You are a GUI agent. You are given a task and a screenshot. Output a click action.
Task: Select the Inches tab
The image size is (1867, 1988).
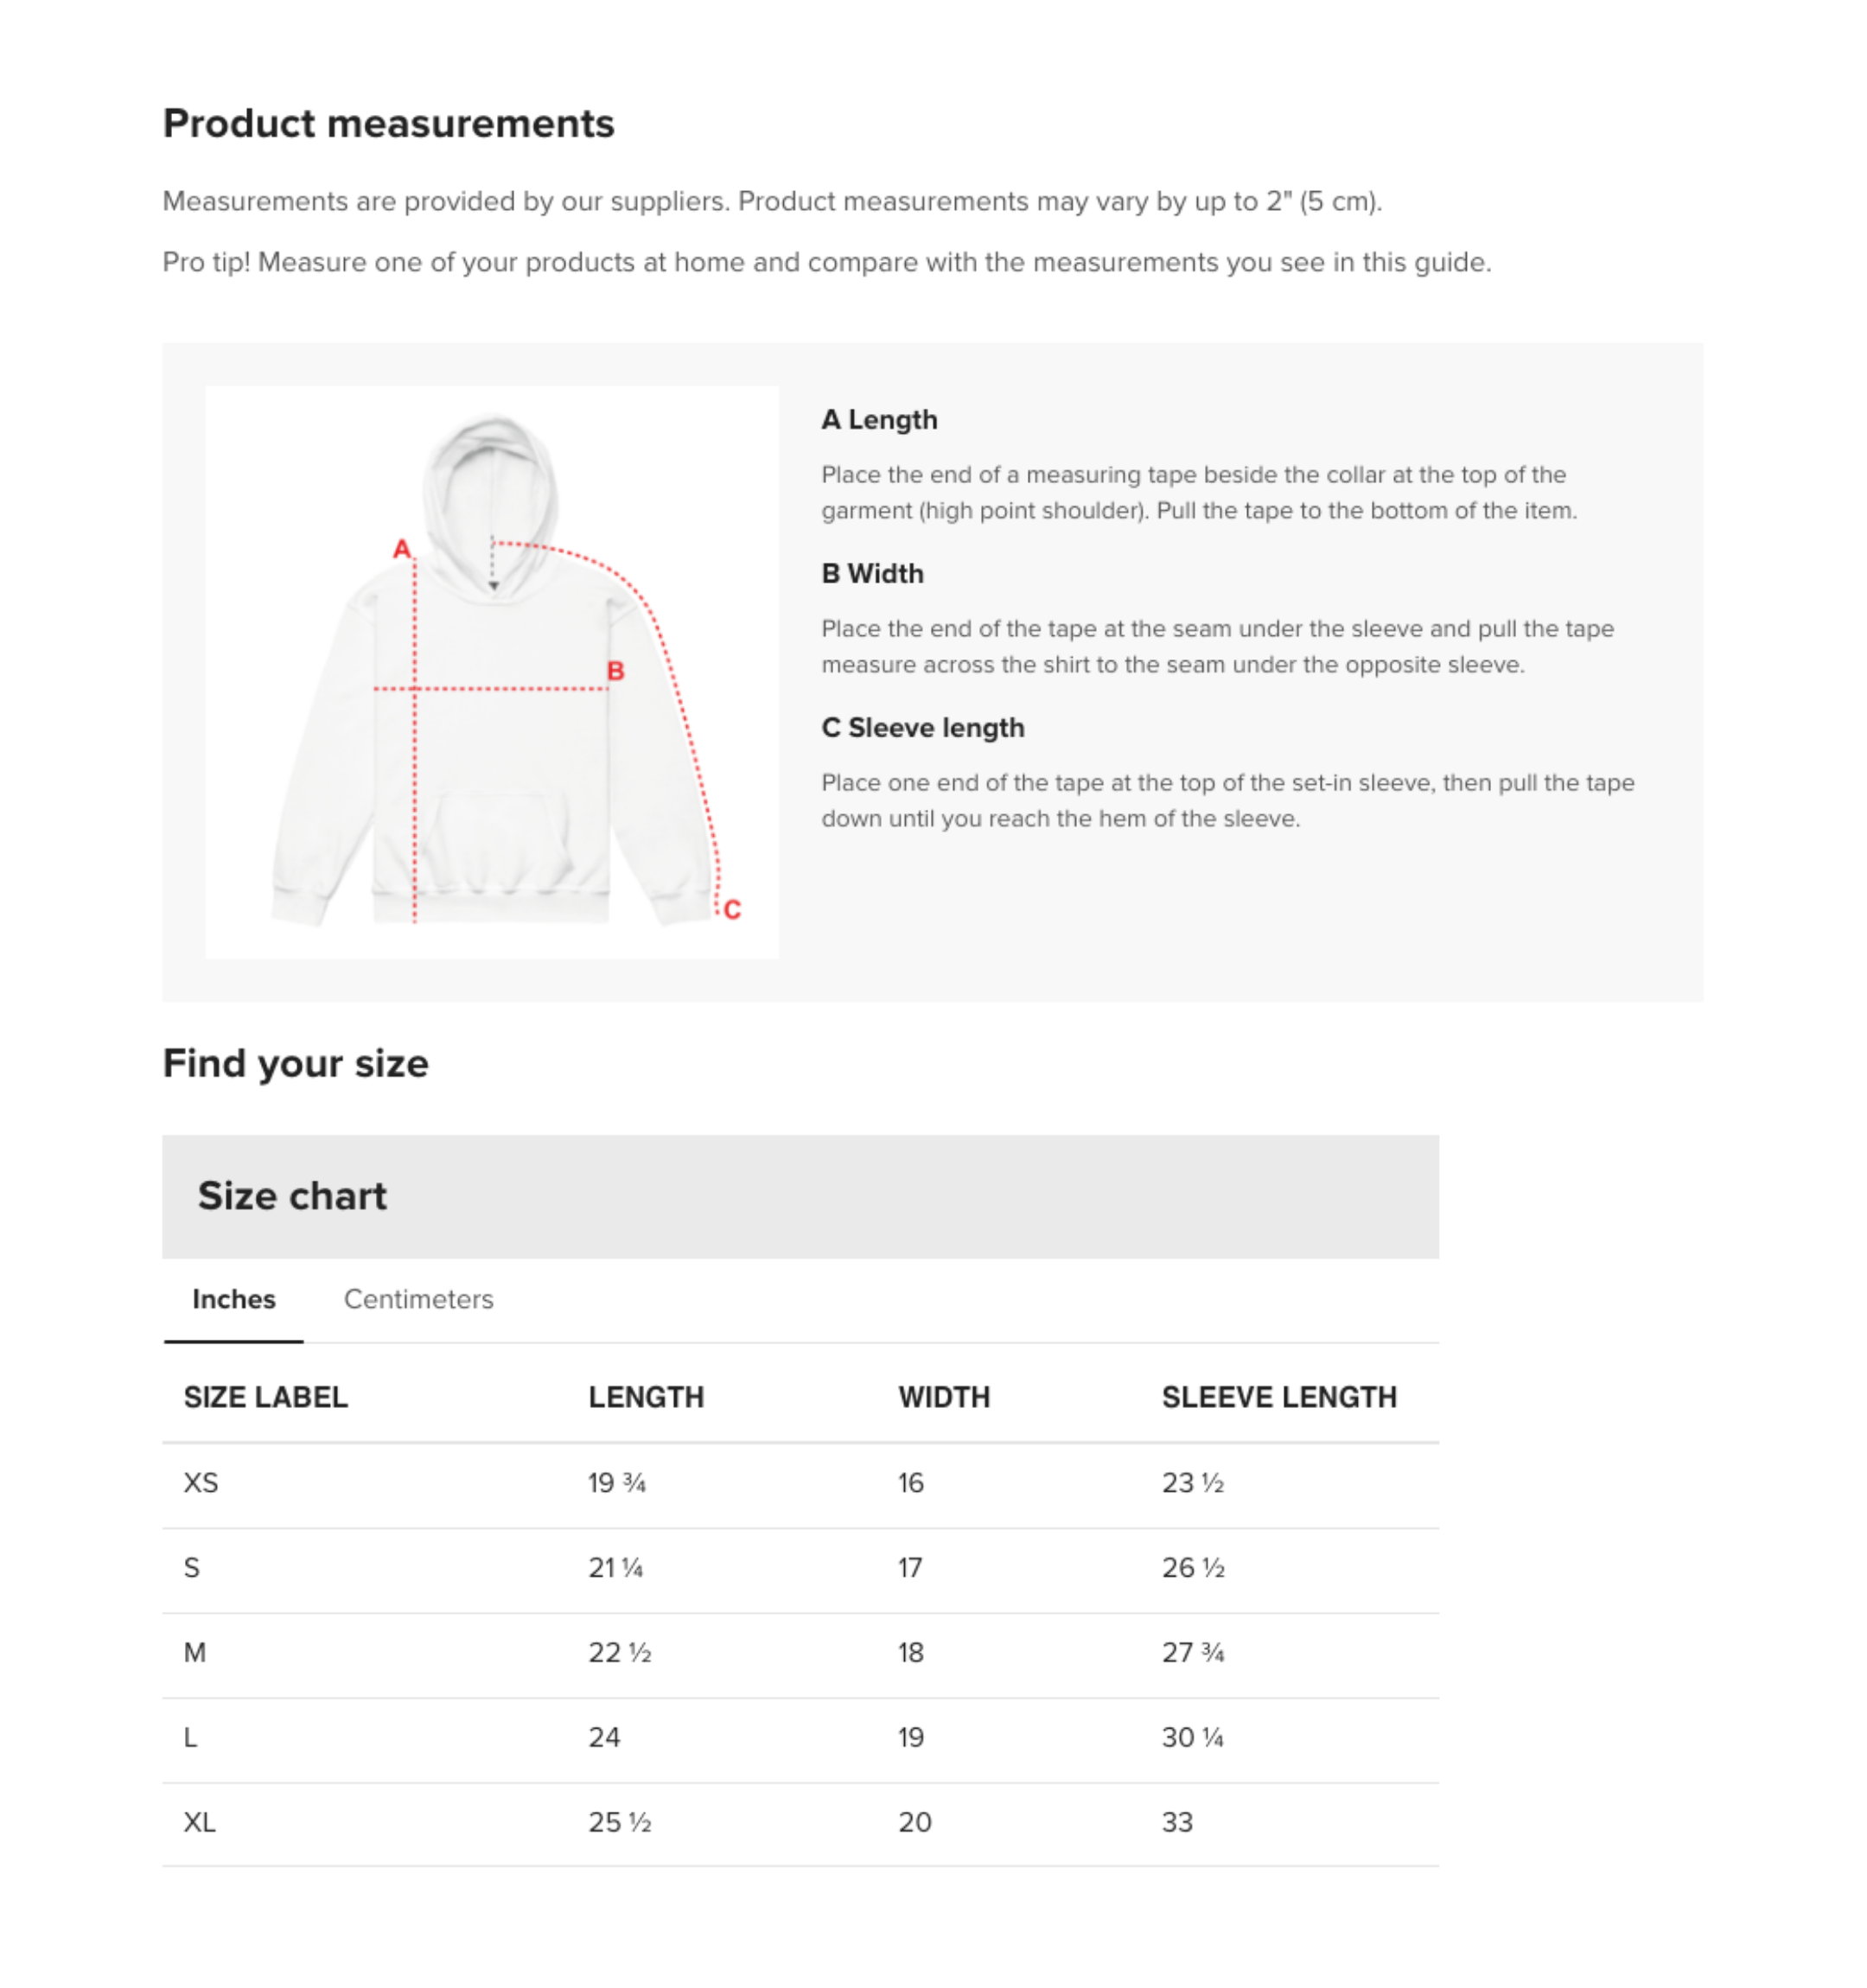(x=233, y=1299)
